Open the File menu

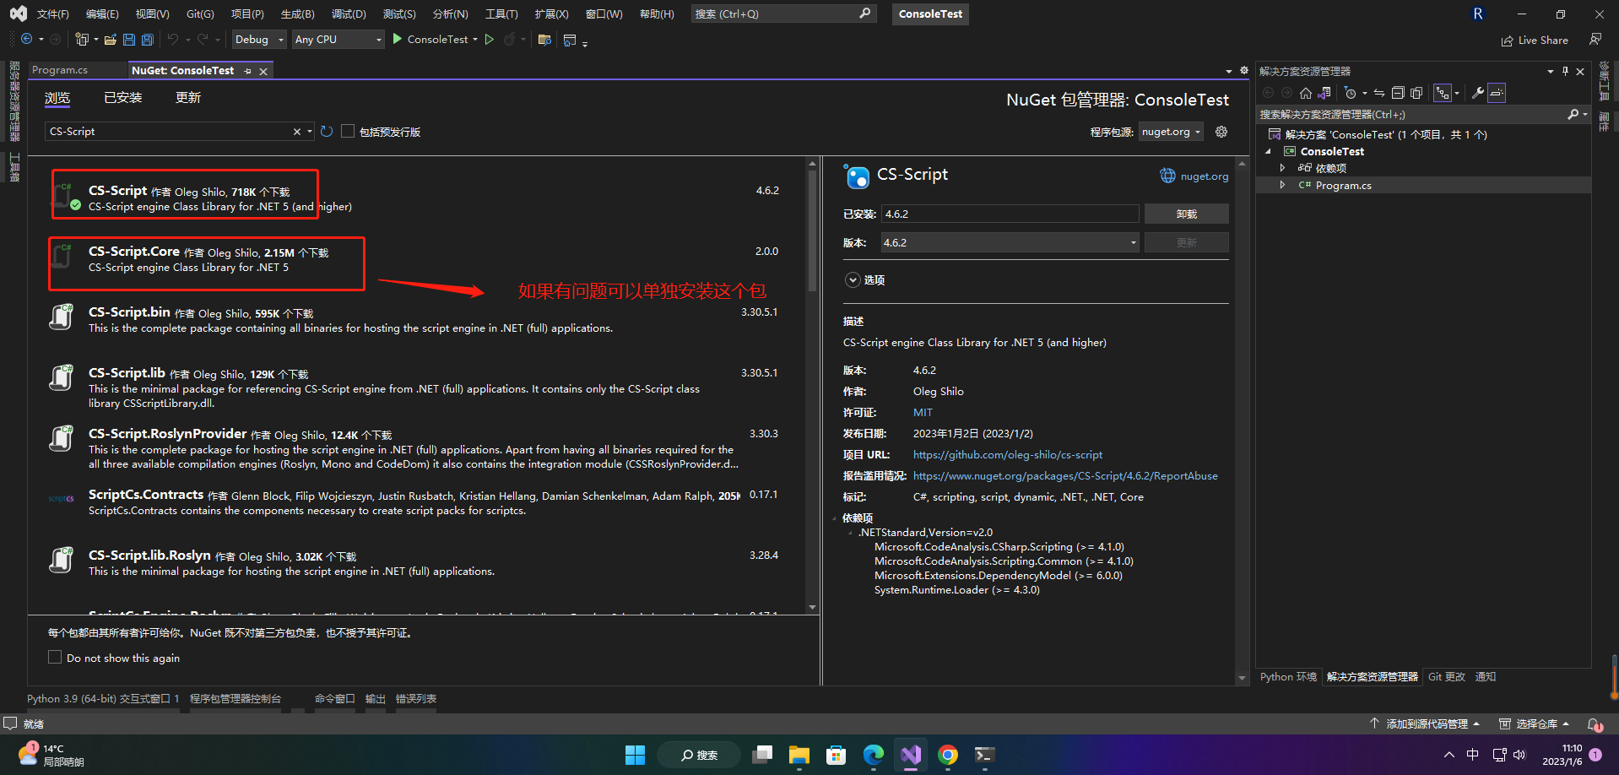(x=52, y=14)
